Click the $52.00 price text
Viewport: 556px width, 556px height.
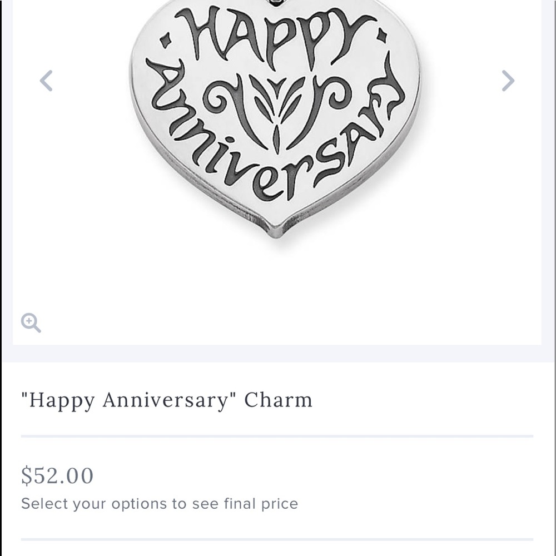pos(57,476)
